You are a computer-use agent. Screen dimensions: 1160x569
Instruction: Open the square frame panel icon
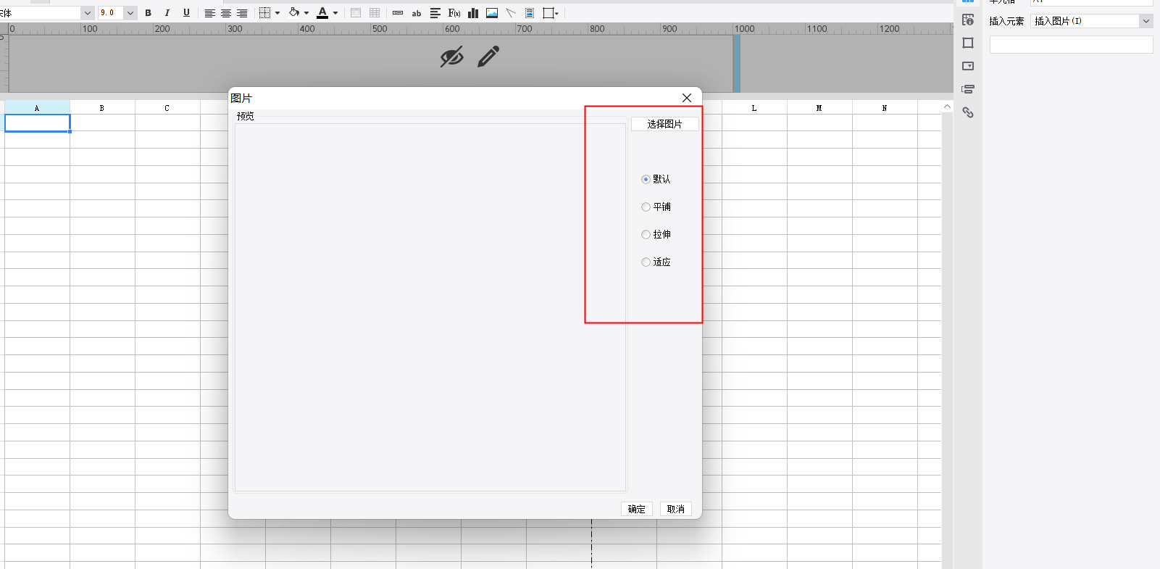pyautogui.click(x=968, y=43)
